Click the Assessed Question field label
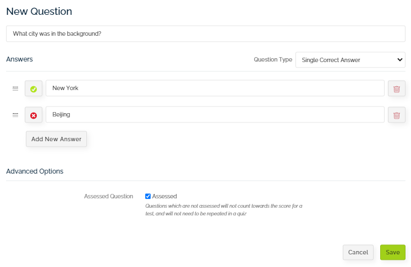The image size is (411, 267). (x=108, y=196)
